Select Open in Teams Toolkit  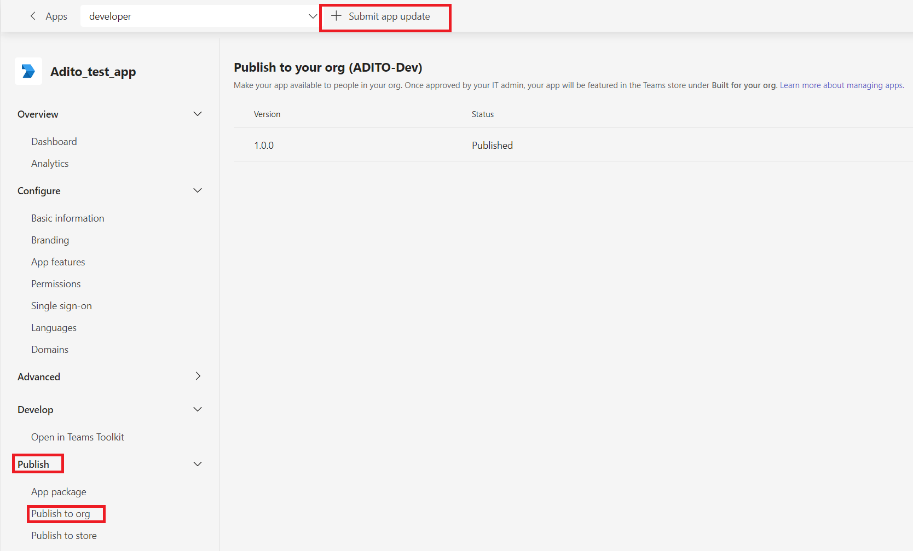point(78,437)
